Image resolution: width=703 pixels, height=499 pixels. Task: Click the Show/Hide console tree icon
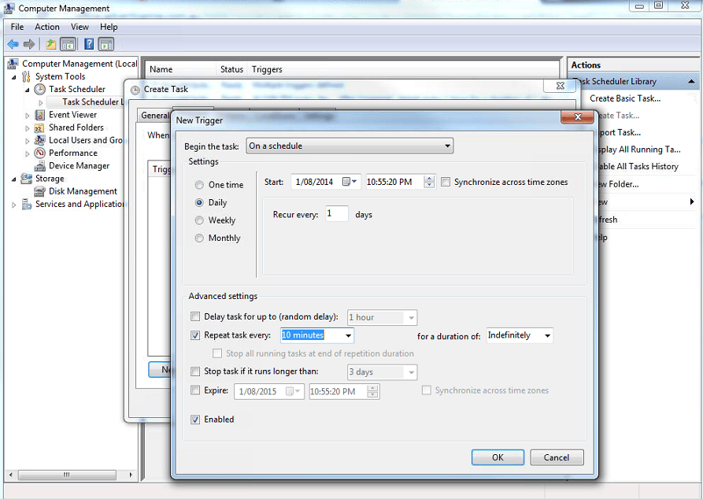click(x=68, y=44)
